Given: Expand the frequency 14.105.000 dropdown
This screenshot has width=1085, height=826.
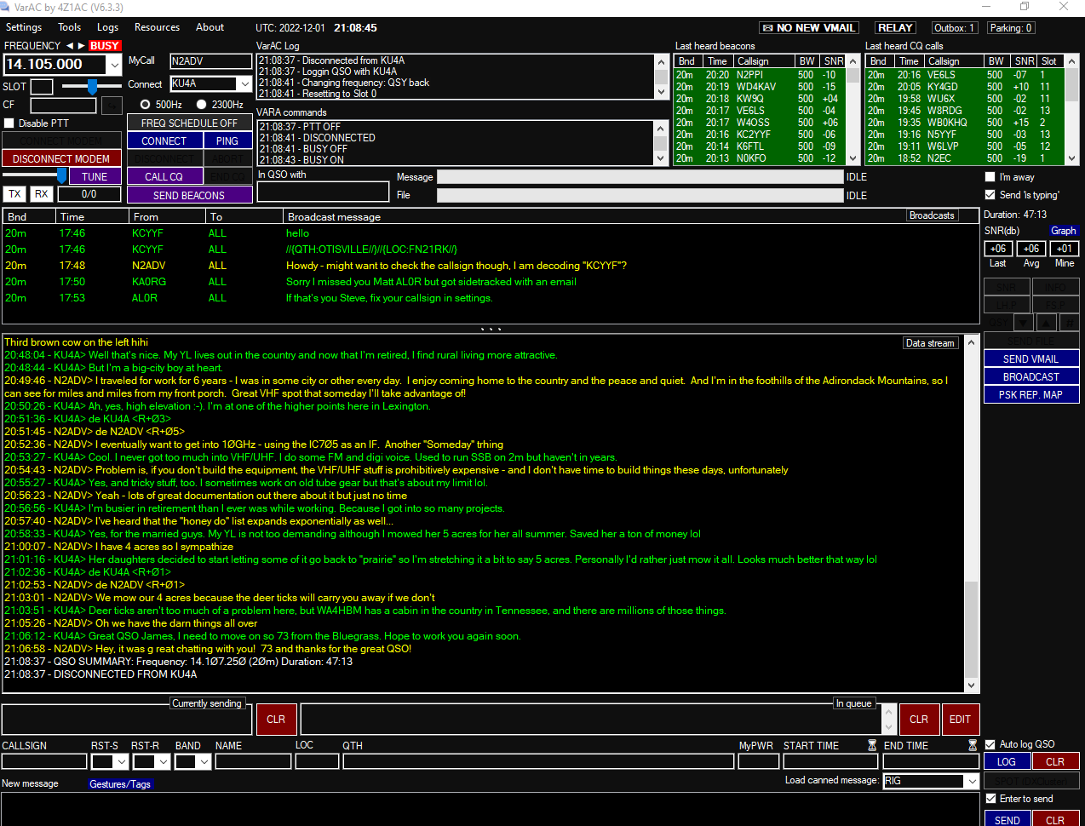Looking at the screenshot, I should (x=114, y=65).
